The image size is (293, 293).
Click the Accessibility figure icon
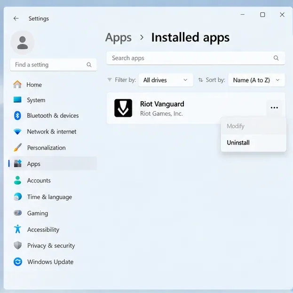coord(18,229)
